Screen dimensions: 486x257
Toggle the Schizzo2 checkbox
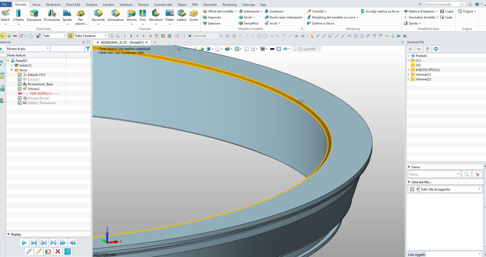pyautogui.click(x=20, y=89)
